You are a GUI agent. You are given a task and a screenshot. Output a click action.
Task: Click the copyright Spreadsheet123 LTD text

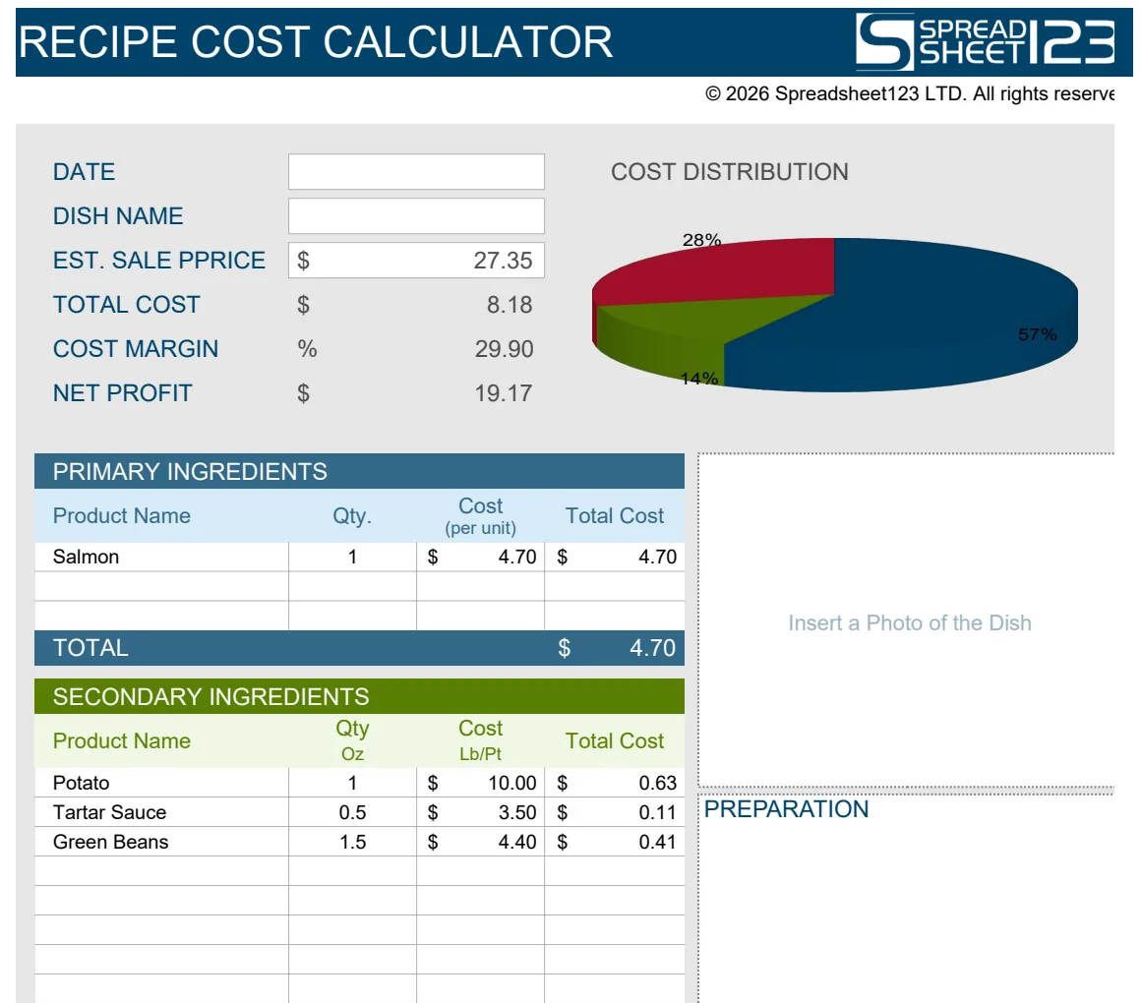[x=910, y=93]
